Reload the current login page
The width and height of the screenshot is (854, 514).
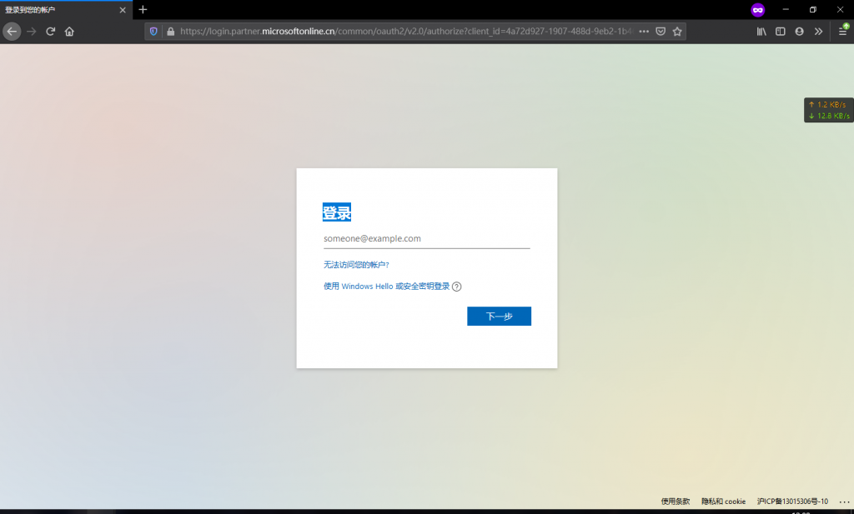coord(51,32)
